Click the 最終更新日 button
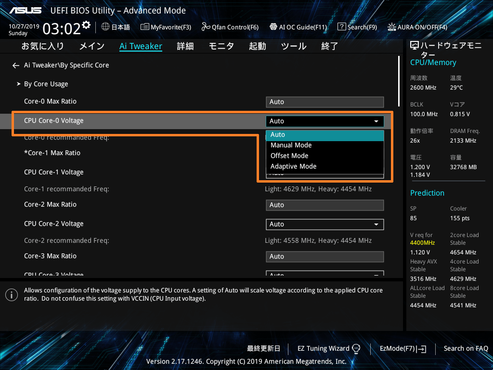Screen dimensions: 493x370 point(263,349)
